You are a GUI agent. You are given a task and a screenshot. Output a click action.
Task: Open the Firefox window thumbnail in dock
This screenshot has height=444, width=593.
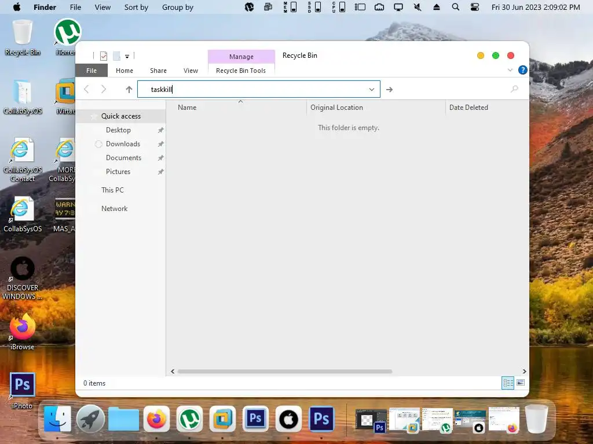504,420
